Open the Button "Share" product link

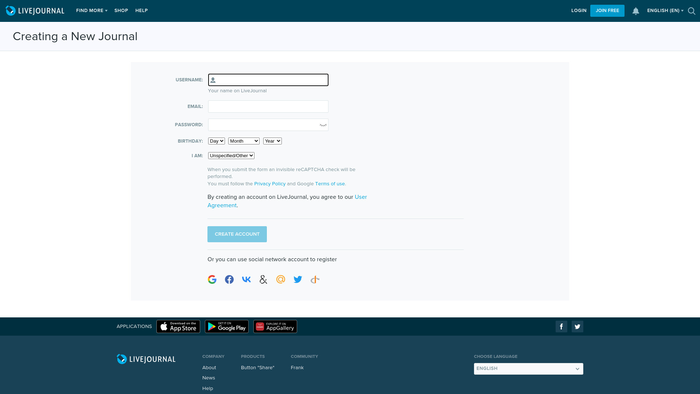tap(258, 368)
